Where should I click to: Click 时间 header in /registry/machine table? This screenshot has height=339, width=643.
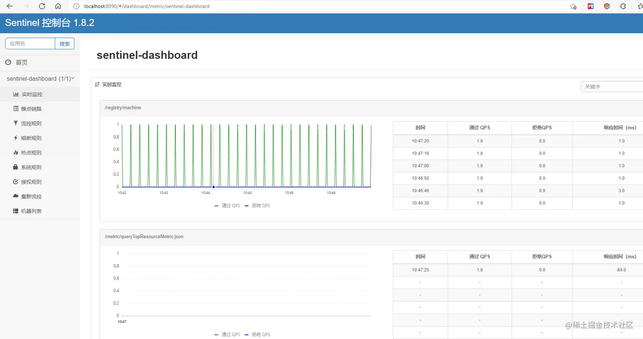point(420,128)
